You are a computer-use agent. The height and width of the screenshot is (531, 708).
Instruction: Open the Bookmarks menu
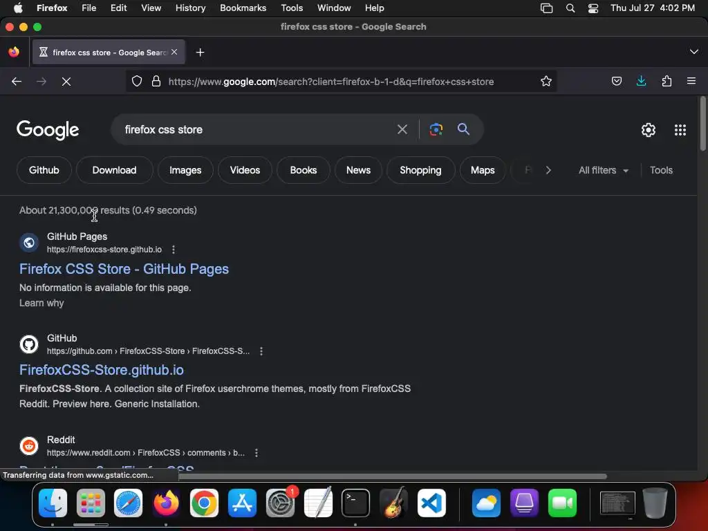[243, 8]
